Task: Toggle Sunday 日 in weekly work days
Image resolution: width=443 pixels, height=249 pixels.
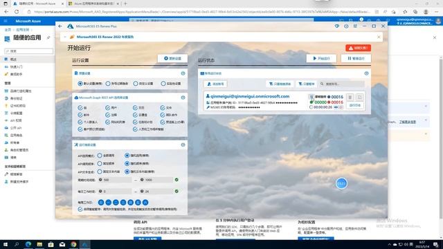Action: pyautogui.click(x=101, y=203)
